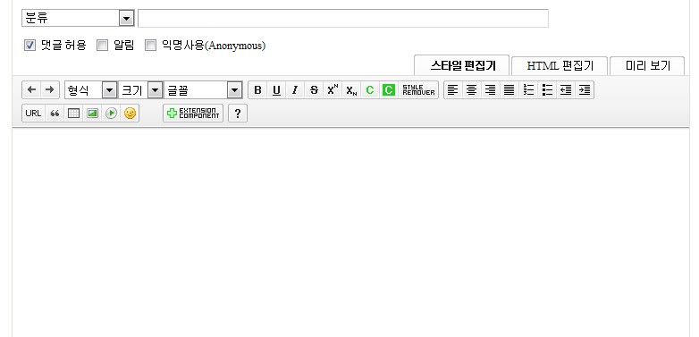Viewport: 699px width, 337px height.
Task: Insert a numbered list
Action: (x=528, y=90)
